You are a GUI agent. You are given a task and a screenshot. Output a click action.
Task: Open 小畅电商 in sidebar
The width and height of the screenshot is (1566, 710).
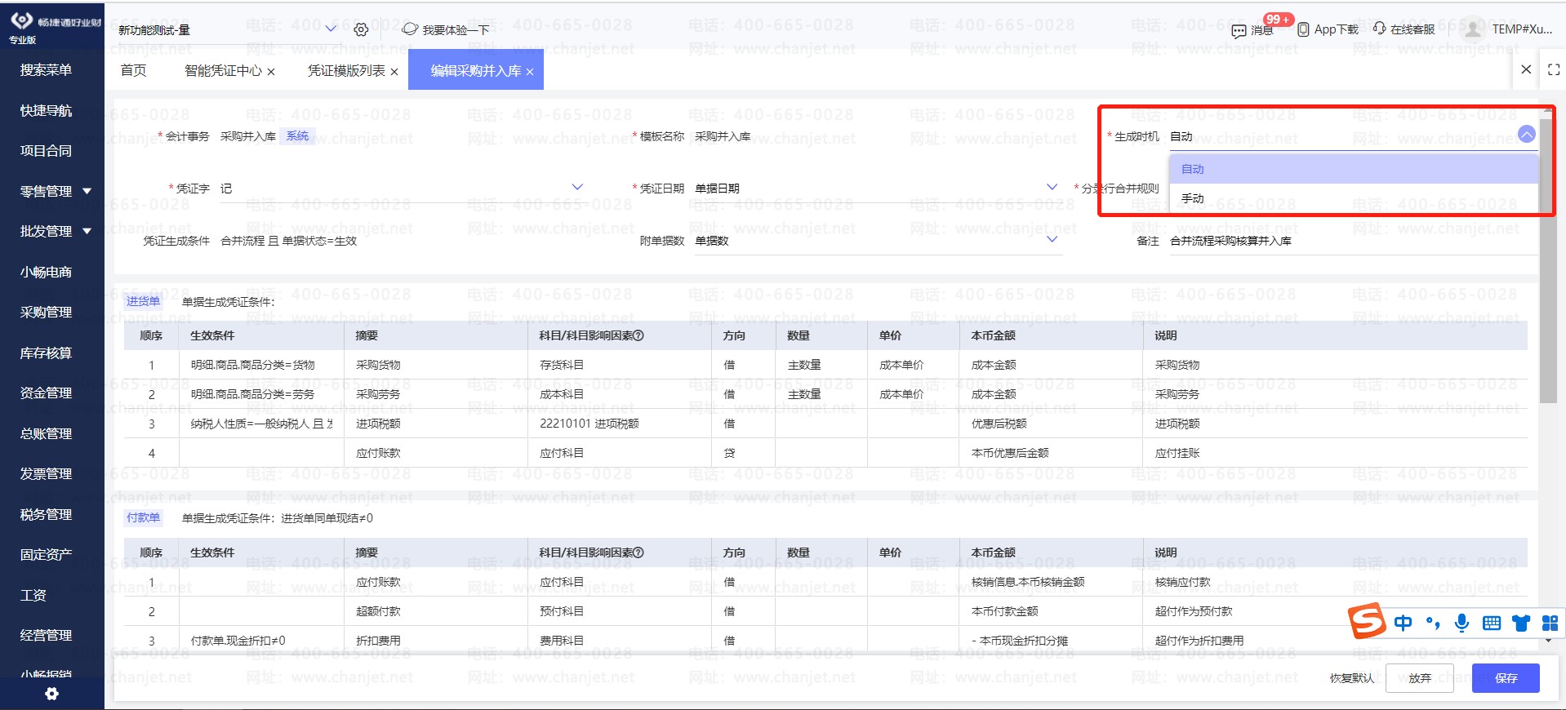(46, 272)
